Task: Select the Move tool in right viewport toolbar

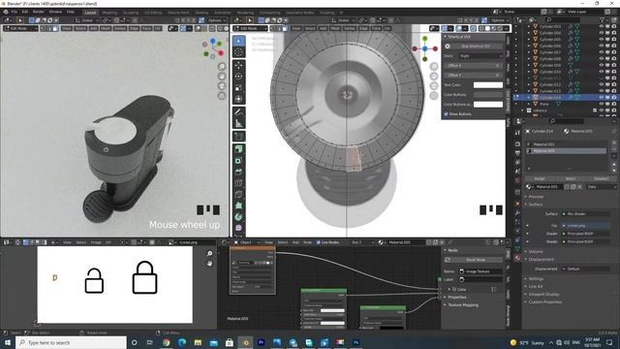Action: 239,65
